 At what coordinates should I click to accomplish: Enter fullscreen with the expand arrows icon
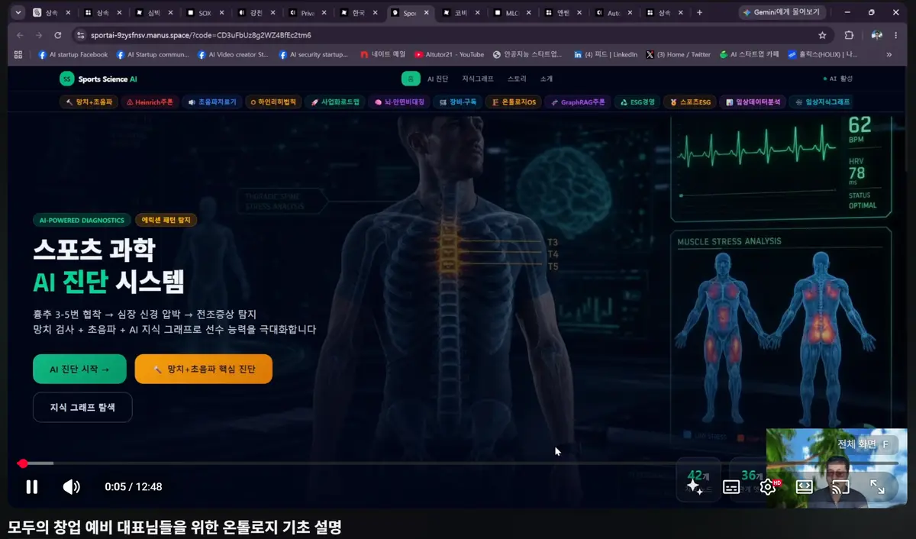[x=877, y=486]
